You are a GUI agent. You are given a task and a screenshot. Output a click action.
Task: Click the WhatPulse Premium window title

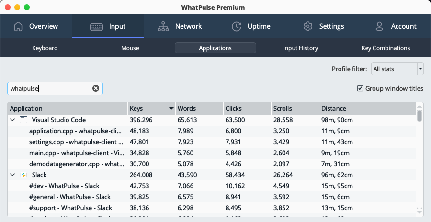coord(213,7)
